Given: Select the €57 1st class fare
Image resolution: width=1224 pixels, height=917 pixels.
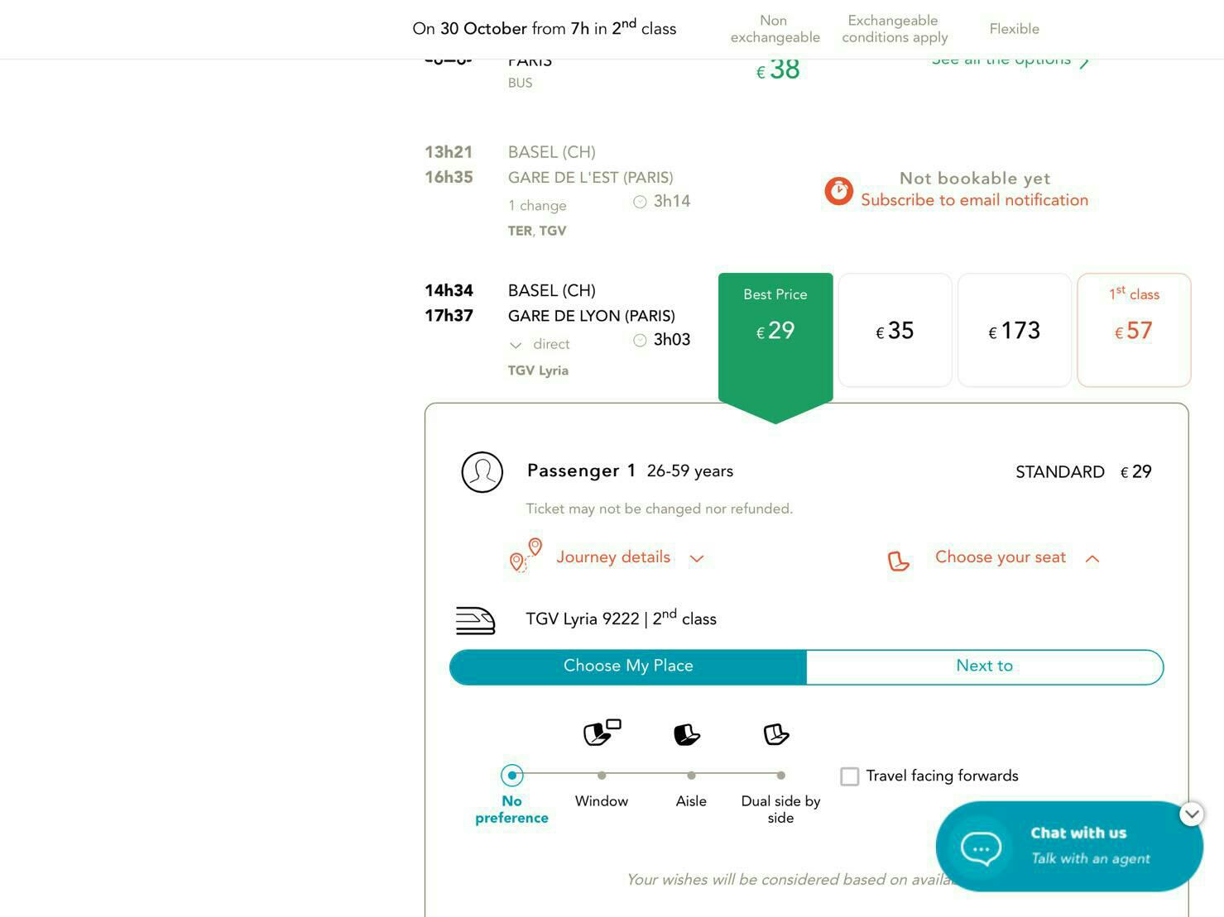Looking at the screenshot, I should 1134,330.
